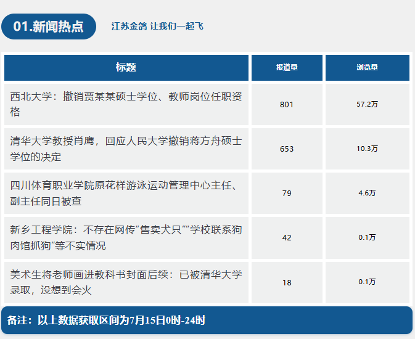Open the 清华大学教授肖鹰回应 headline
This screenshot has height=339, width=415.
[126, 149]
